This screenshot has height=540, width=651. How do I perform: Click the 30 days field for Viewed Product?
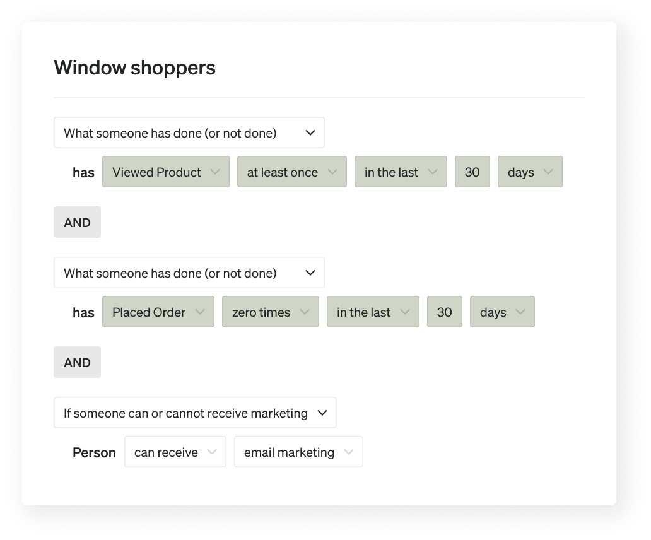click(472, 173)
